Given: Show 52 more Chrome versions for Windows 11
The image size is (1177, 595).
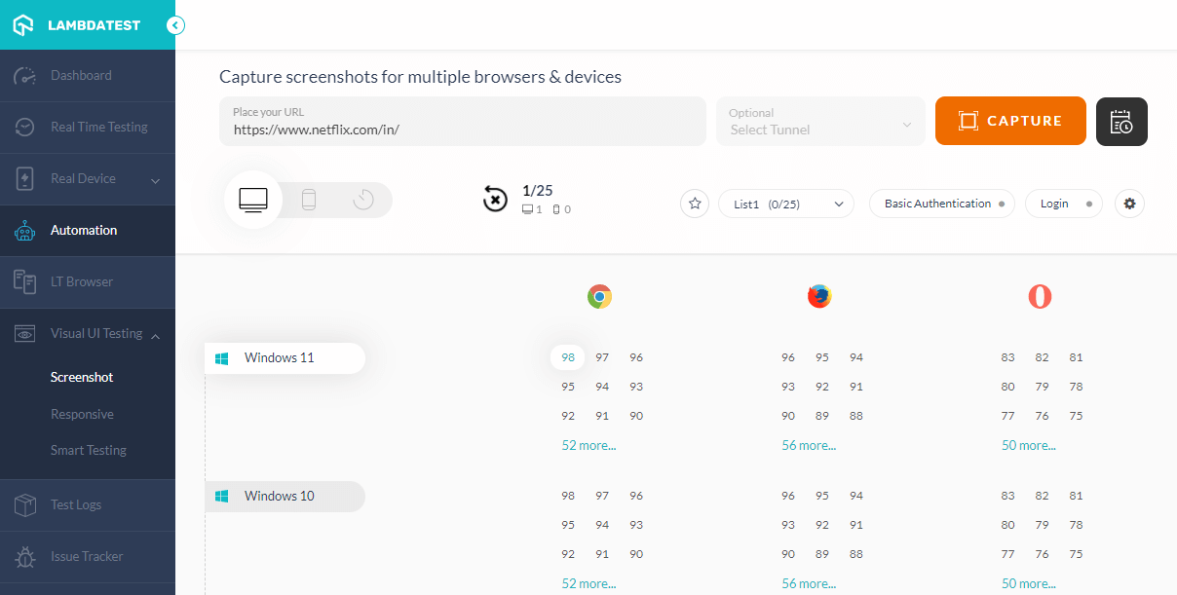Looking at the screenshot, I should click(x=588, y=444).
